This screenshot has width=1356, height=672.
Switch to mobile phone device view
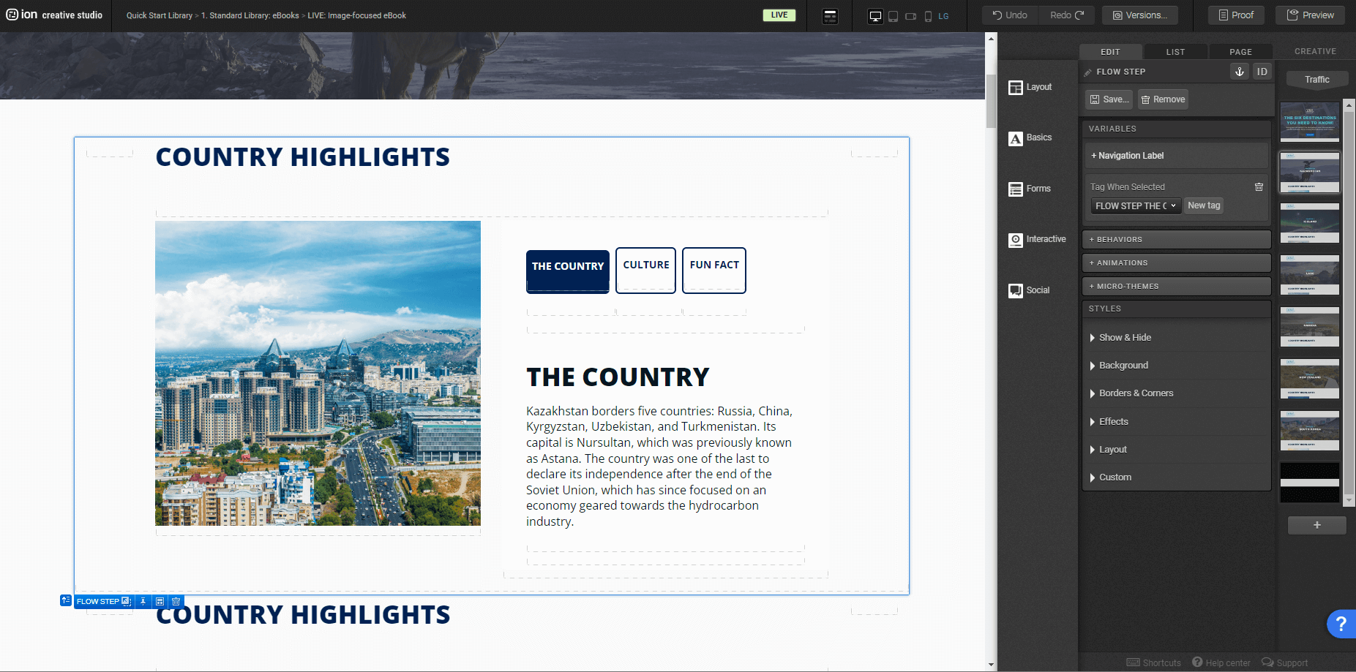[928, 16]
